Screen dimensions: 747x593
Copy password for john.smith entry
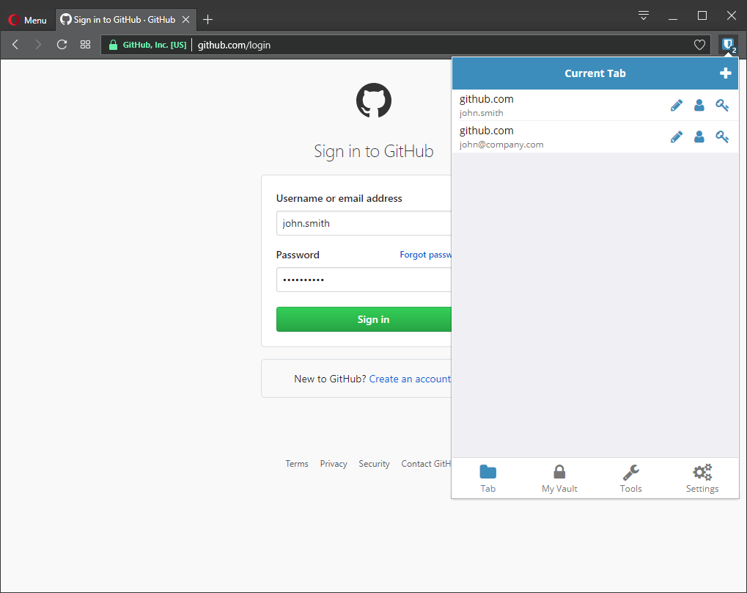click(722, 106)
